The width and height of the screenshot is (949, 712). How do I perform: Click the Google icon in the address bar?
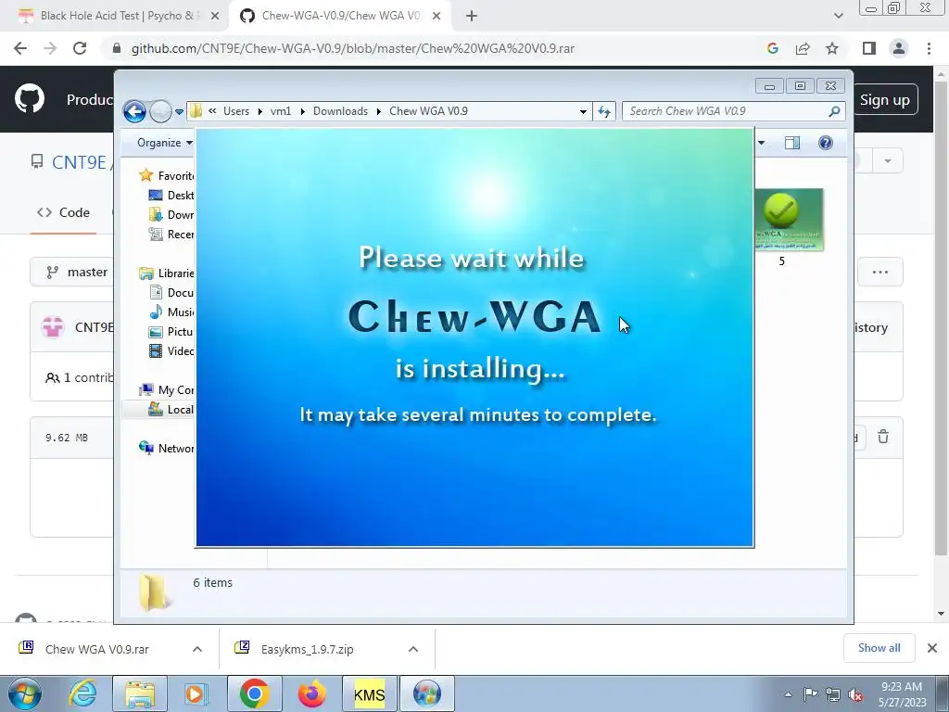coord(772,48)
